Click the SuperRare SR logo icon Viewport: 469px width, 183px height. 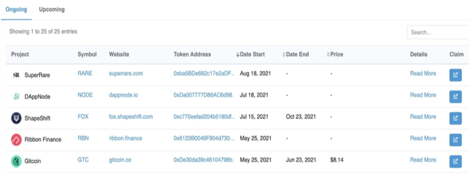[16, 75]
